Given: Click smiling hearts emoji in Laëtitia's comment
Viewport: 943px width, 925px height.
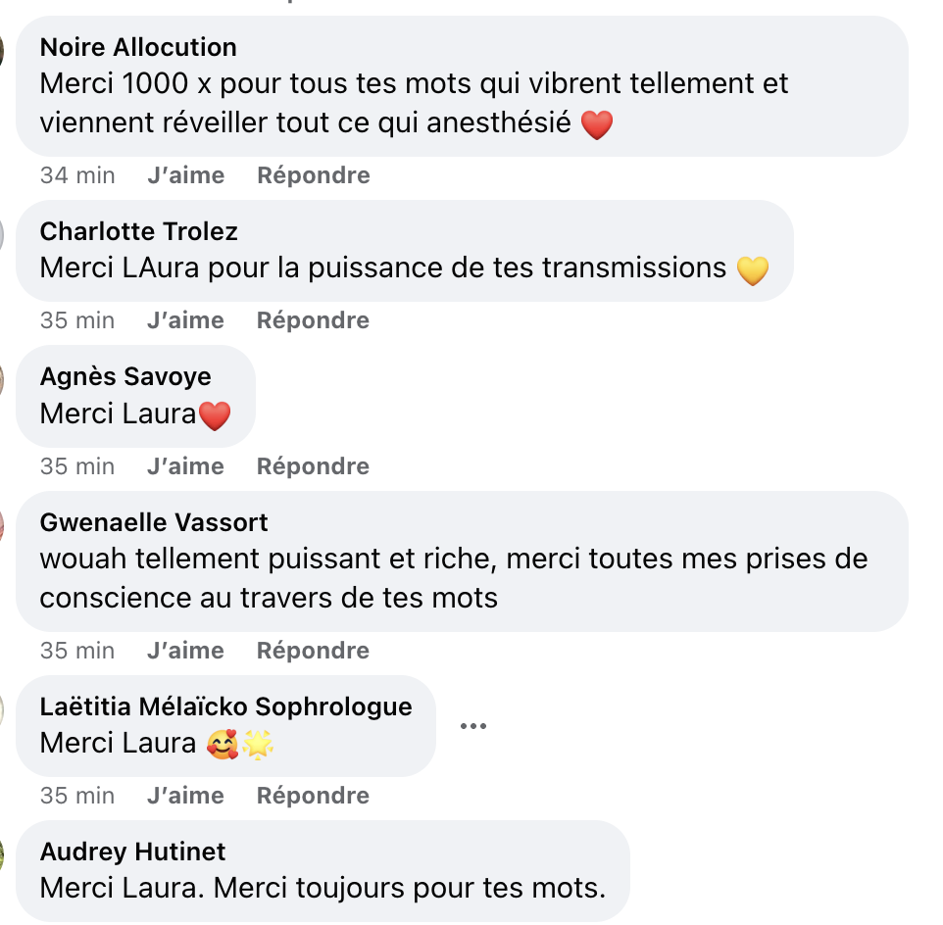Looking at the screenshot, I should (223, 745).
